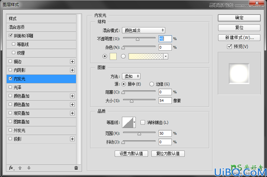The image size is (267, 177).
Task: Click the 等高线 contour curve thumbnail
Action: point(128,122)
